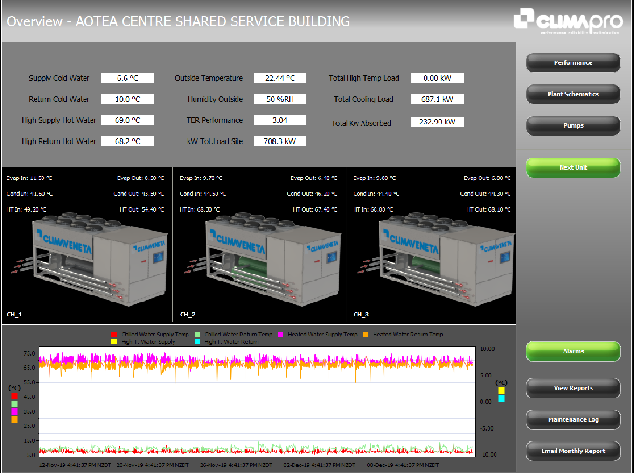Click the cyan High T. Water Return legend swatch
The height and width of the screenshot is (473, 634).
[x=197, y=342]
